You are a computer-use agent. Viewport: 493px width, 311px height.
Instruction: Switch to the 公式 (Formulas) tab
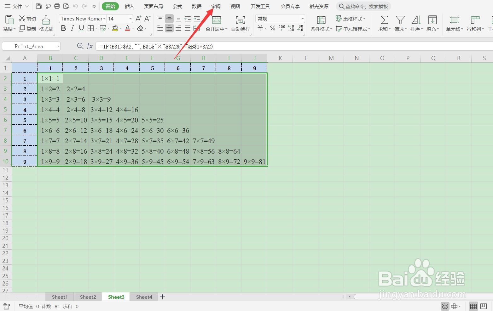click(x=177, y=6)
